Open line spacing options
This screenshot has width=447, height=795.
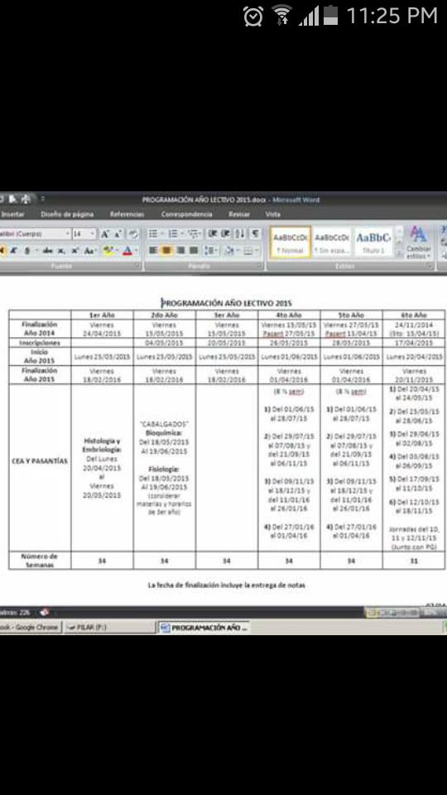[211, 250]
